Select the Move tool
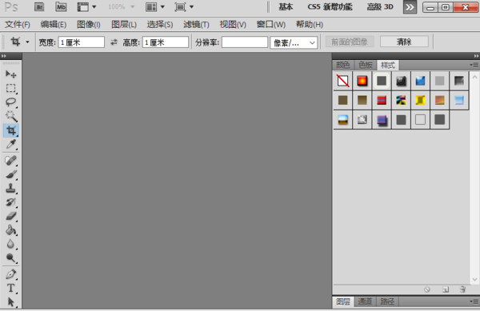Screen dimensions: 480x311 point(11,74)
